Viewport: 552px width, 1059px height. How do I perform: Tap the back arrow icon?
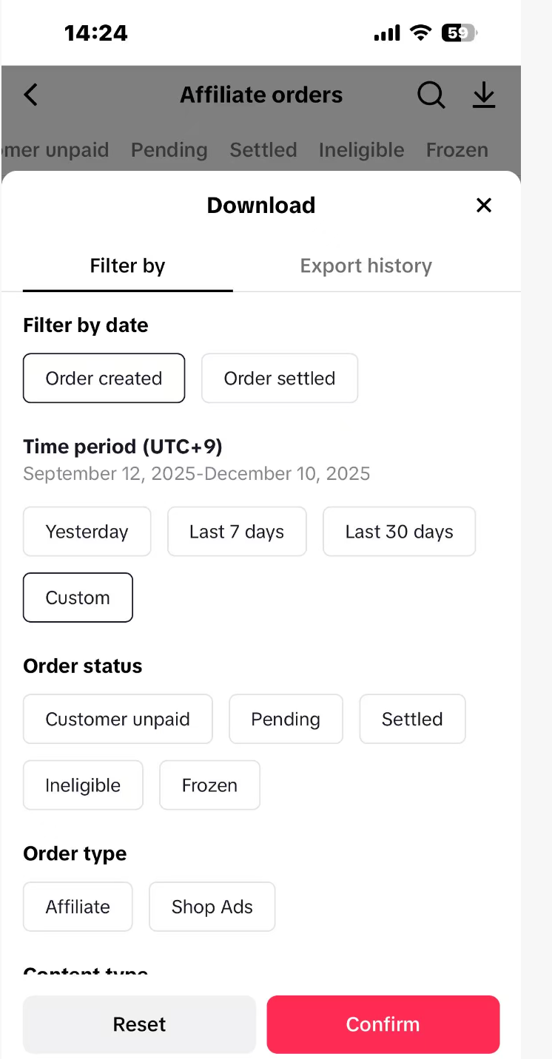[30, 95]
